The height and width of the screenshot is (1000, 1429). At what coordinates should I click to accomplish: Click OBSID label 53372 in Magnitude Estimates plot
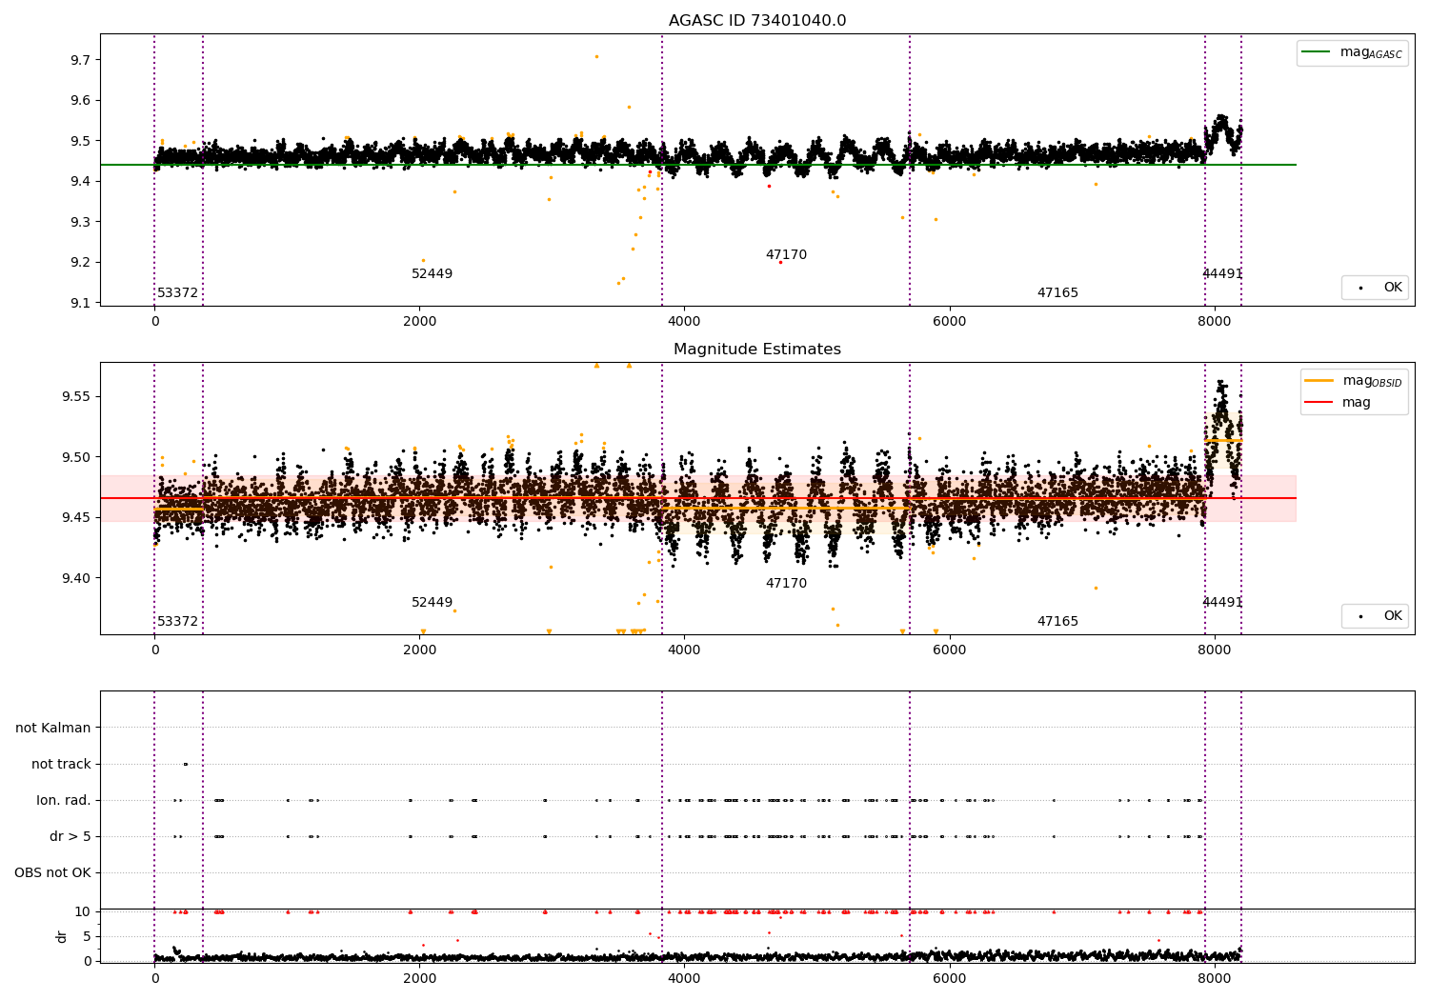pyautogui.click(x=178, y=621)
